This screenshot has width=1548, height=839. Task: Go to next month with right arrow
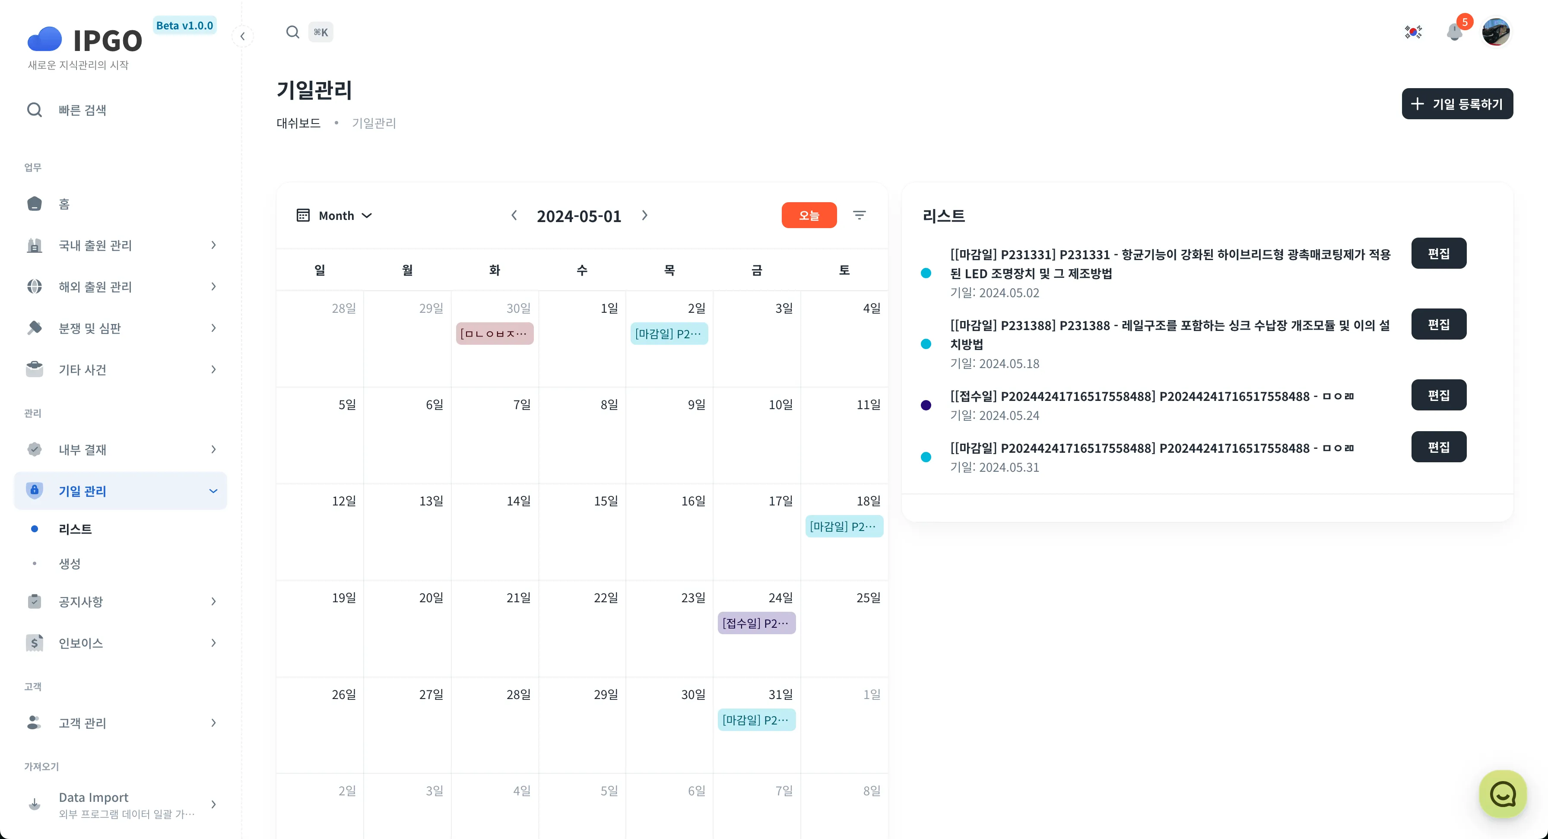click(644, 215)
